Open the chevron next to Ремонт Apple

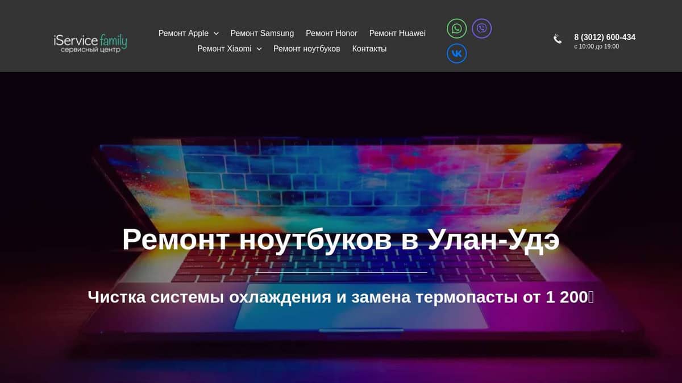(x=217, y=33)
